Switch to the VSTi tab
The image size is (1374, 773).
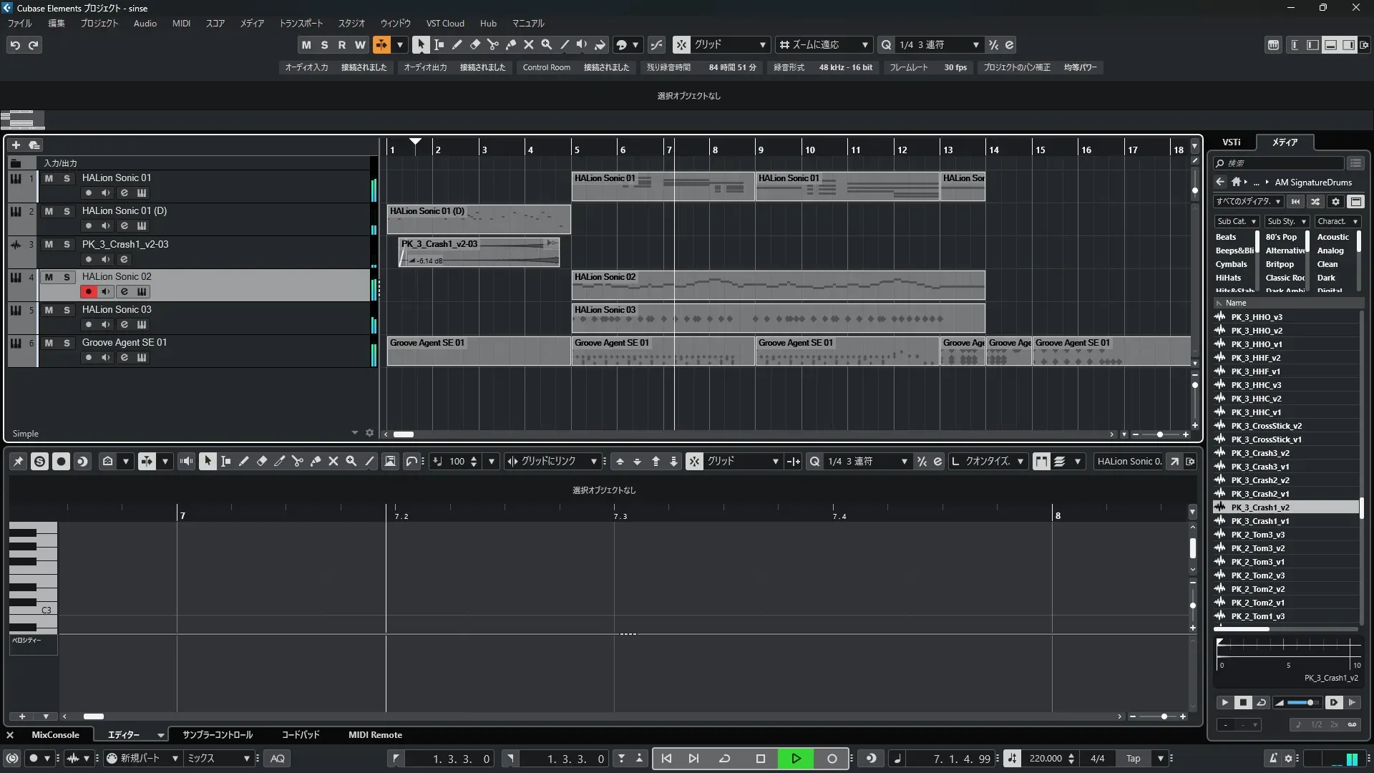1231,142
